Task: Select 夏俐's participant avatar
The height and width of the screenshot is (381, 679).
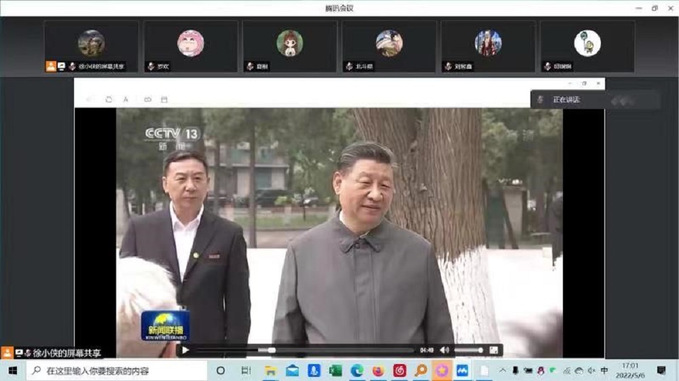Action: tap(289, 43)
